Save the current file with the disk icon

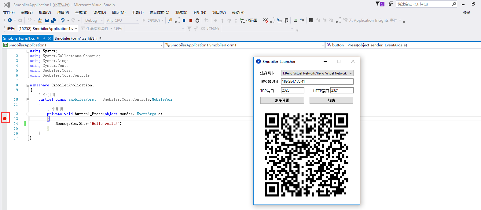tap(47, 20)
